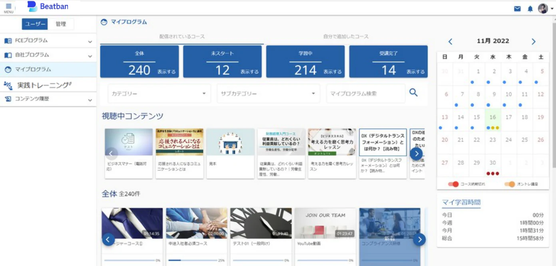The image size is (556, 266).
Task: Select the 配信されているコース tab
Action: click(182, 36)
